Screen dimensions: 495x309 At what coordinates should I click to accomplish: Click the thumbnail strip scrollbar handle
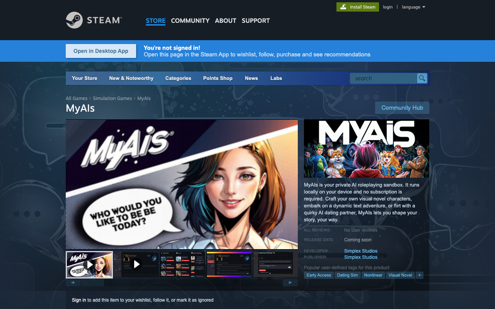92,283
